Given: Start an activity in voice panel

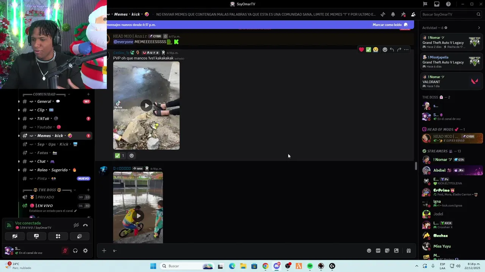Looking at the screenshot, I should coord(58,236).
